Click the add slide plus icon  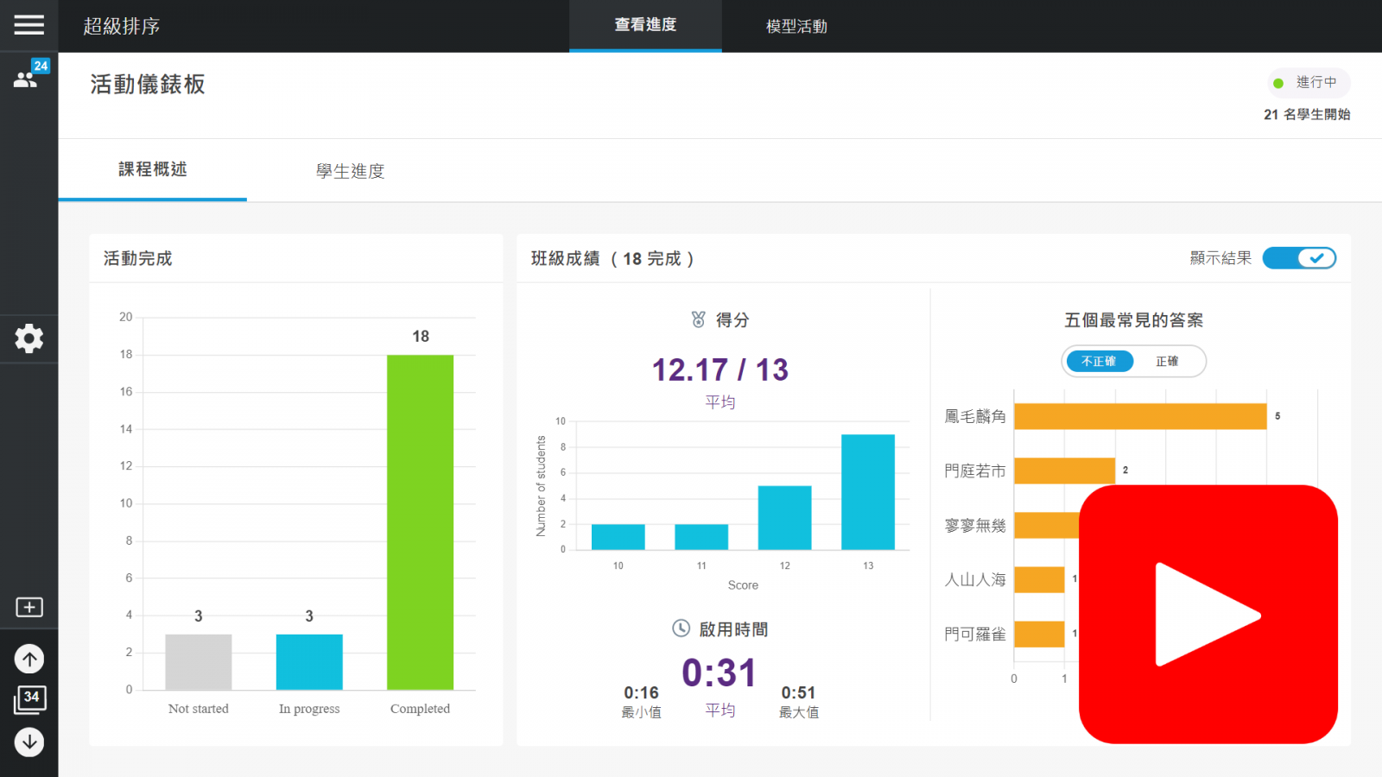[x=29, y=607]
